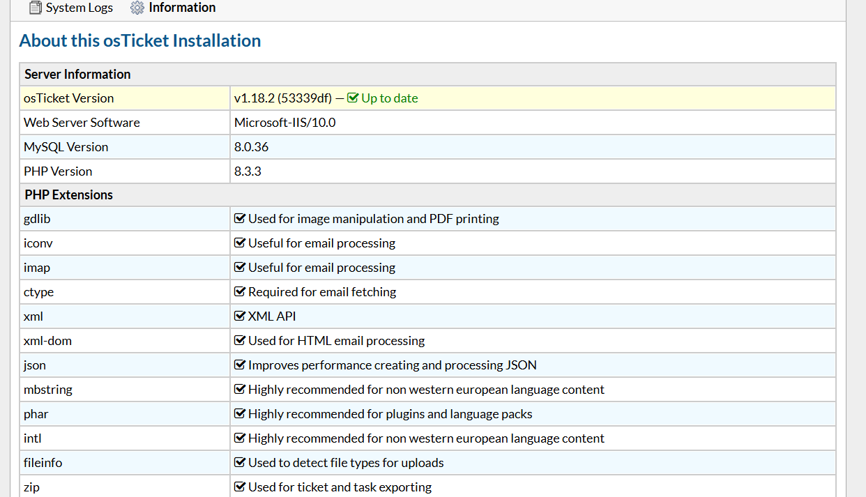Screen dimensions: 866x497
Task: Click the ctype row status checkbox
Action: [240, 292]
